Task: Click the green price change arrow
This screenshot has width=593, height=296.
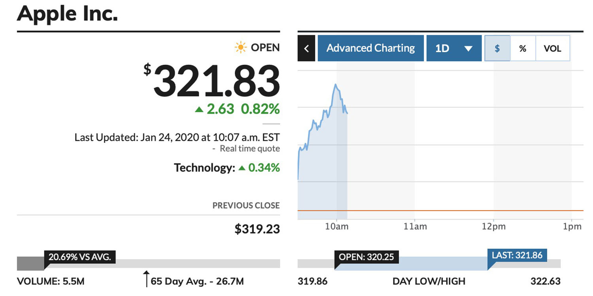Action: click(x=199, y=109)
